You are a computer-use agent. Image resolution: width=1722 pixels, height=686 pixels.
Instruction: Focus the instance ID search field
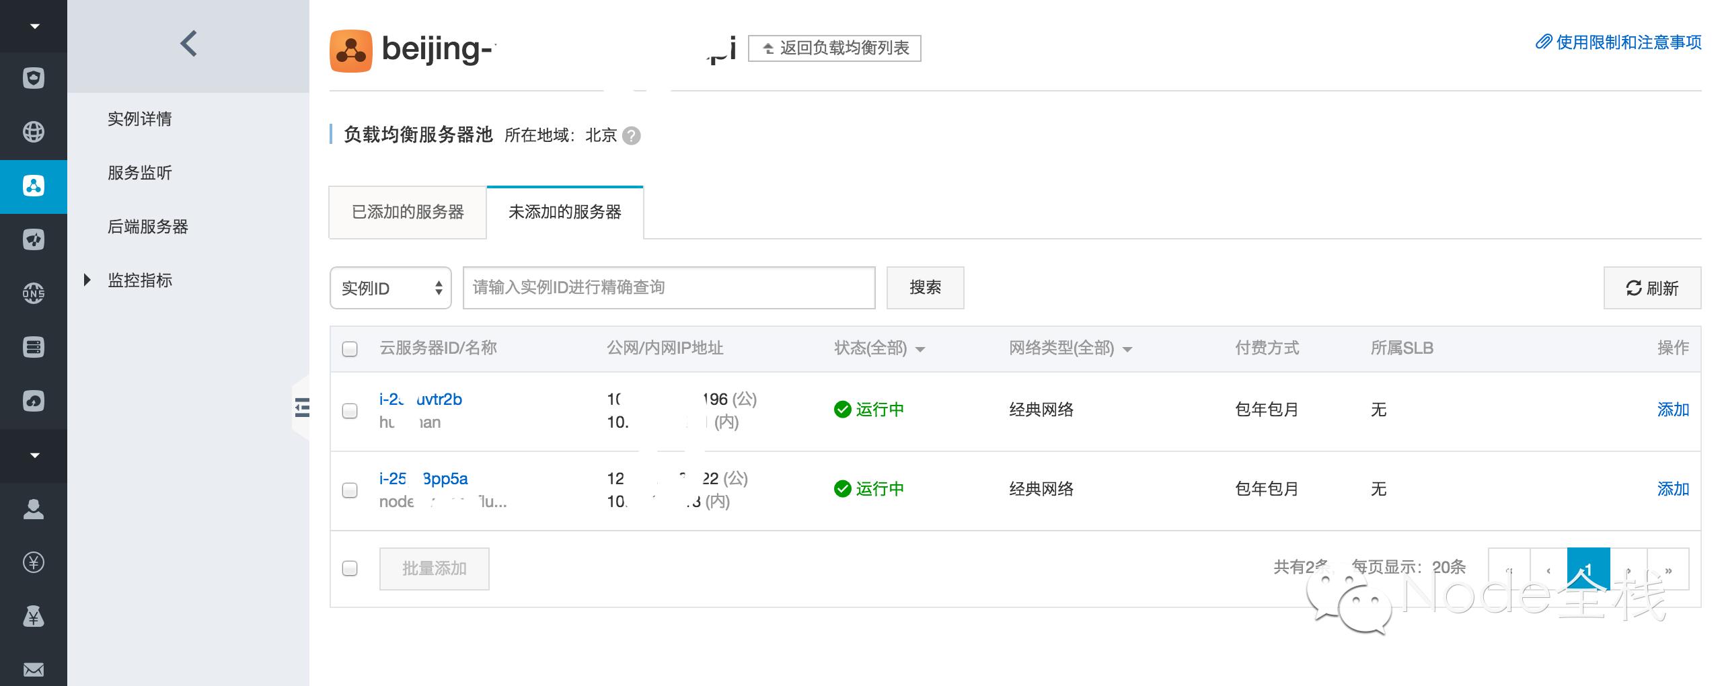click(x=669, y=288)
